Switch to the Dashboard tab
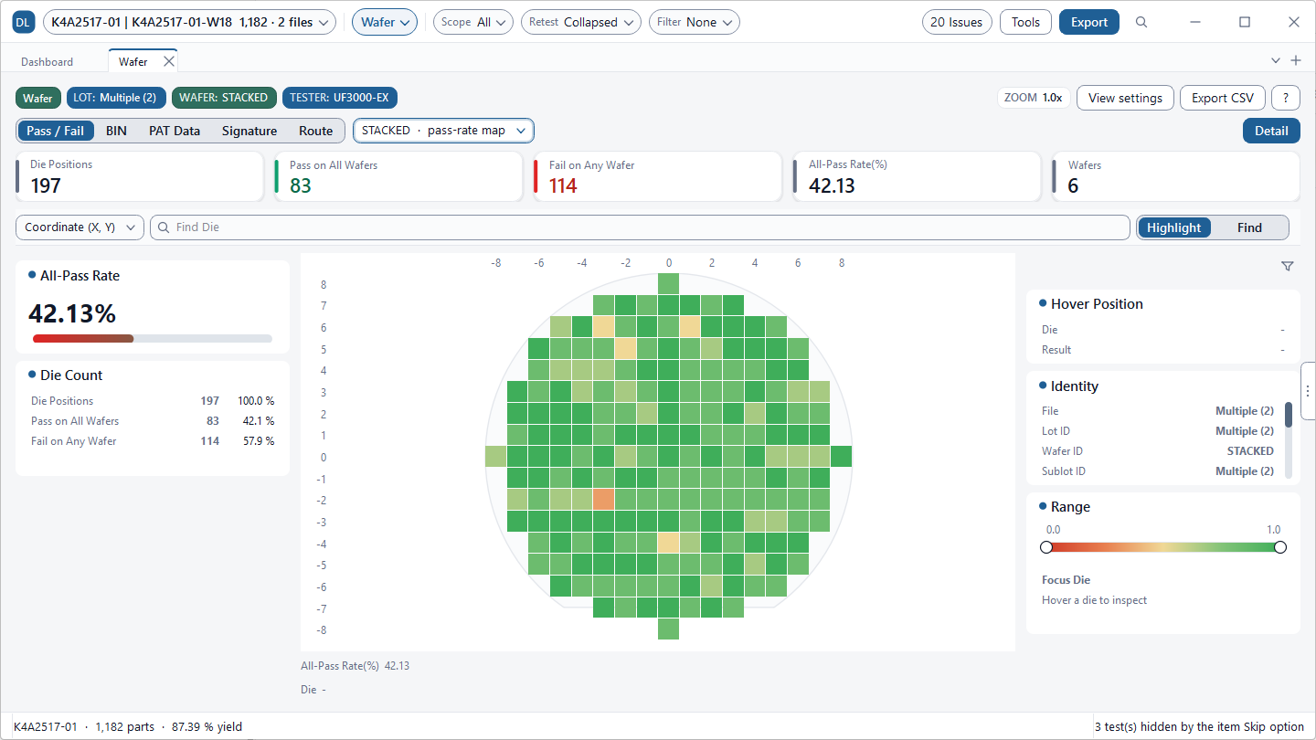 pos(48,61)
